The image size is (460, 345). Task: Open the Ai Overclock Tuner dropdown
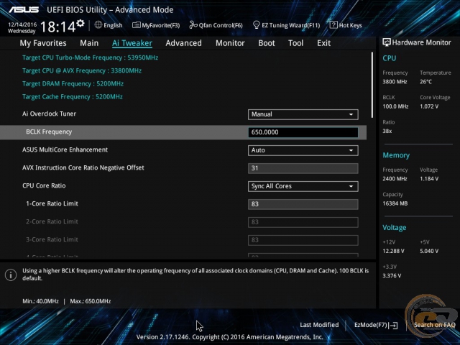coord(303,114)
